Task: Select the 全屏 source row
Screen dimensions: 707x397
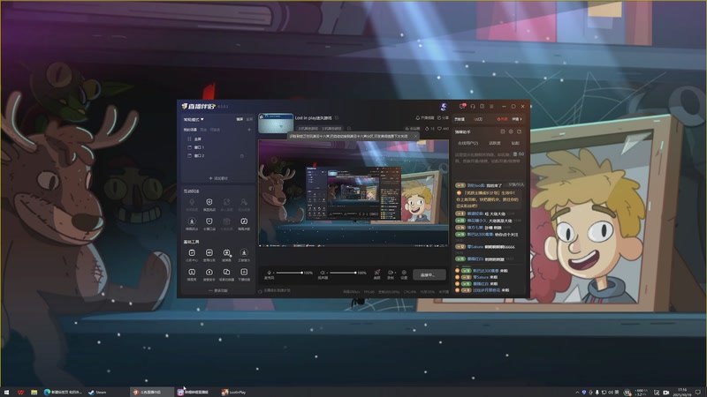Action: (217, 139)
